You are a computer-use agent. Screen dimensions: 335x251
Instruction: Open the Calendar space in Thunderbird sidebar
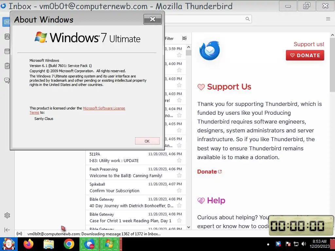[7, 51]
